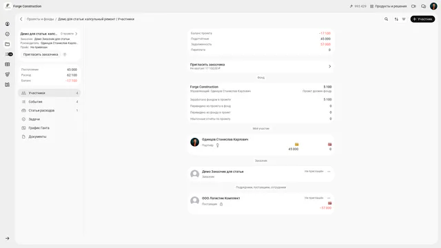The height and width of the screenshot is (248, 441).
Task: Select Участники in project menu
Action: [x=49, y=93]
